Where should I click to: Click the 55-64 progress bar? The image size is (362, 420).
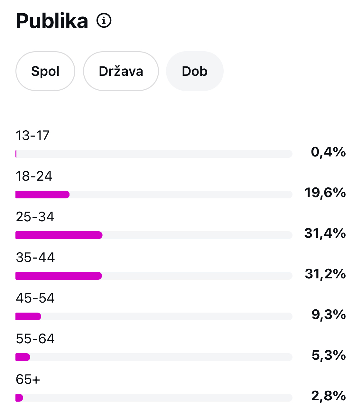coord(154,357)
